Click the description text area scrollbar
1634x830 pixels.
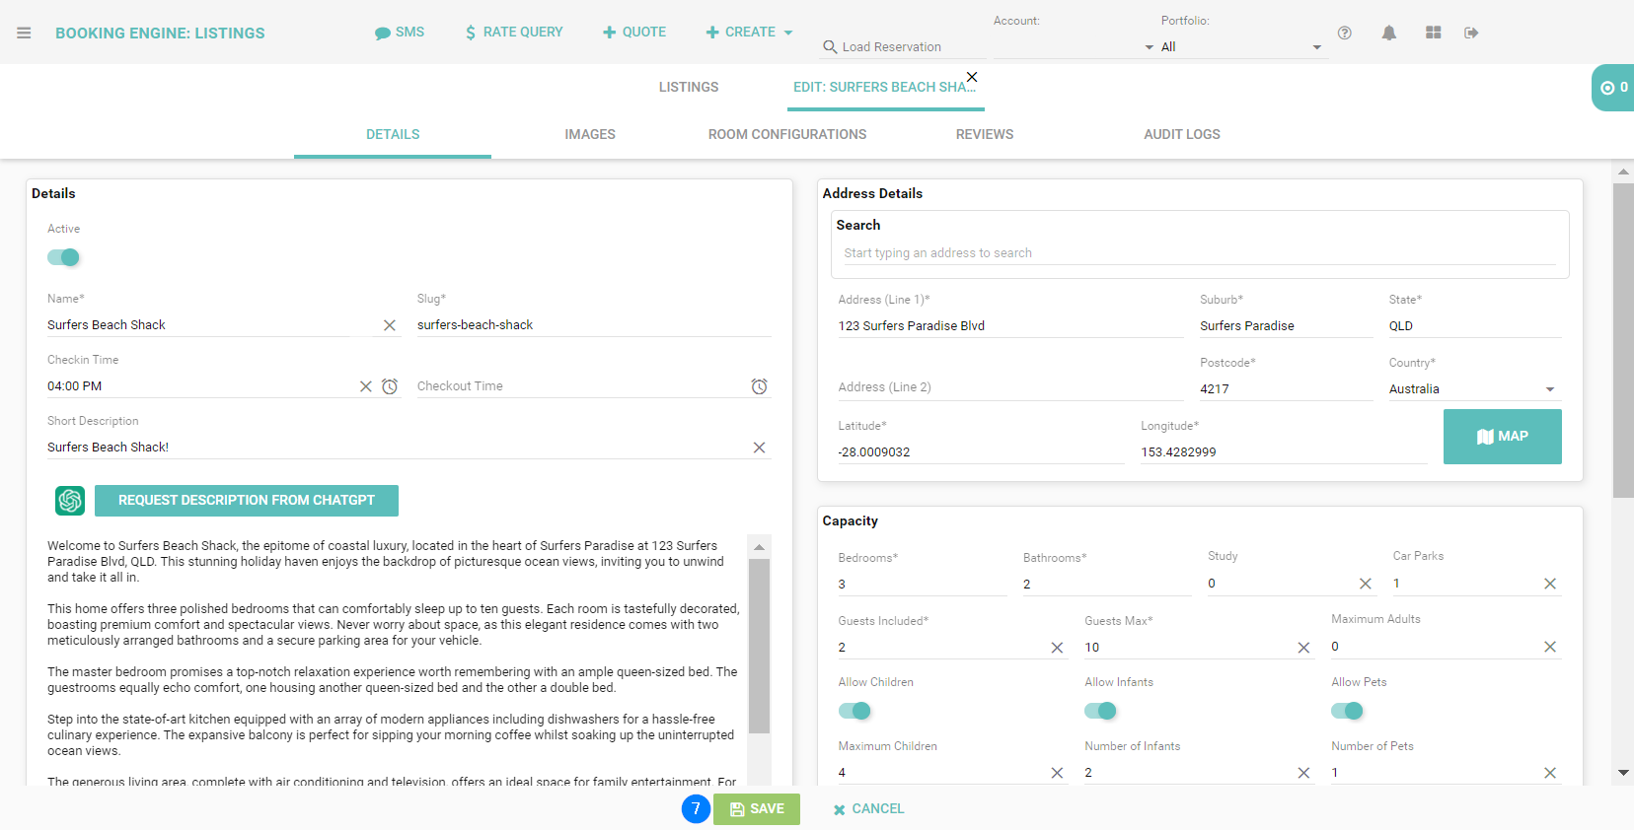[759, 646]
